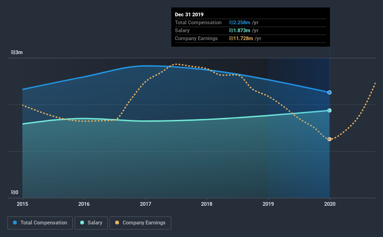The width and height of the screenshot is (383, 237).
Task: Click the Salary row label in tooltip
Action: [x=182, y=30]
